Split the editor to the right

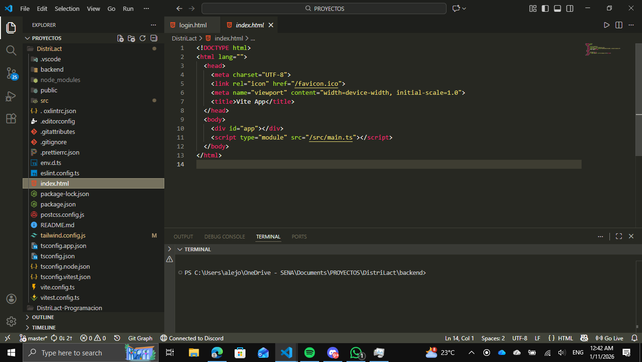619,25
